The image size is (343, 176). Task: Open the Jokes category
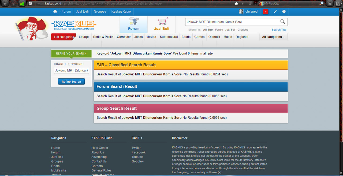(139, 37)
